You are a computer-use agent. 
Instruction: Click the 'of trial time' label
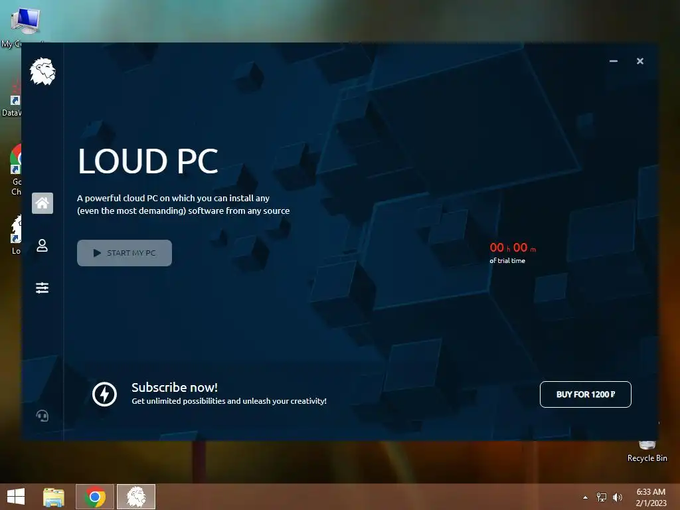507,260
